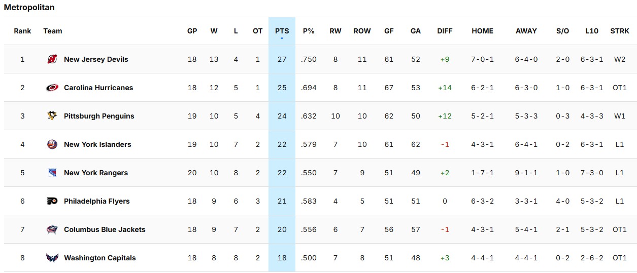
Task: Sort by the DIFF column header
Action: tap(445, 31)
